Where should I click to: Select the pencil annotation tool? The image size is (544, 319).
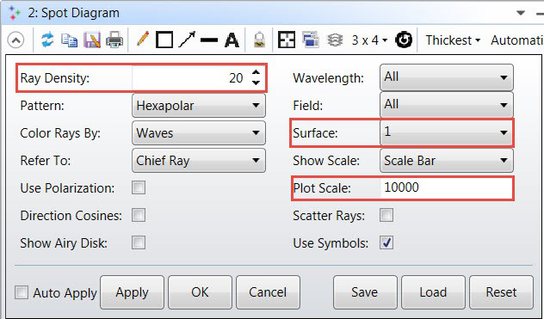(143, 40)
